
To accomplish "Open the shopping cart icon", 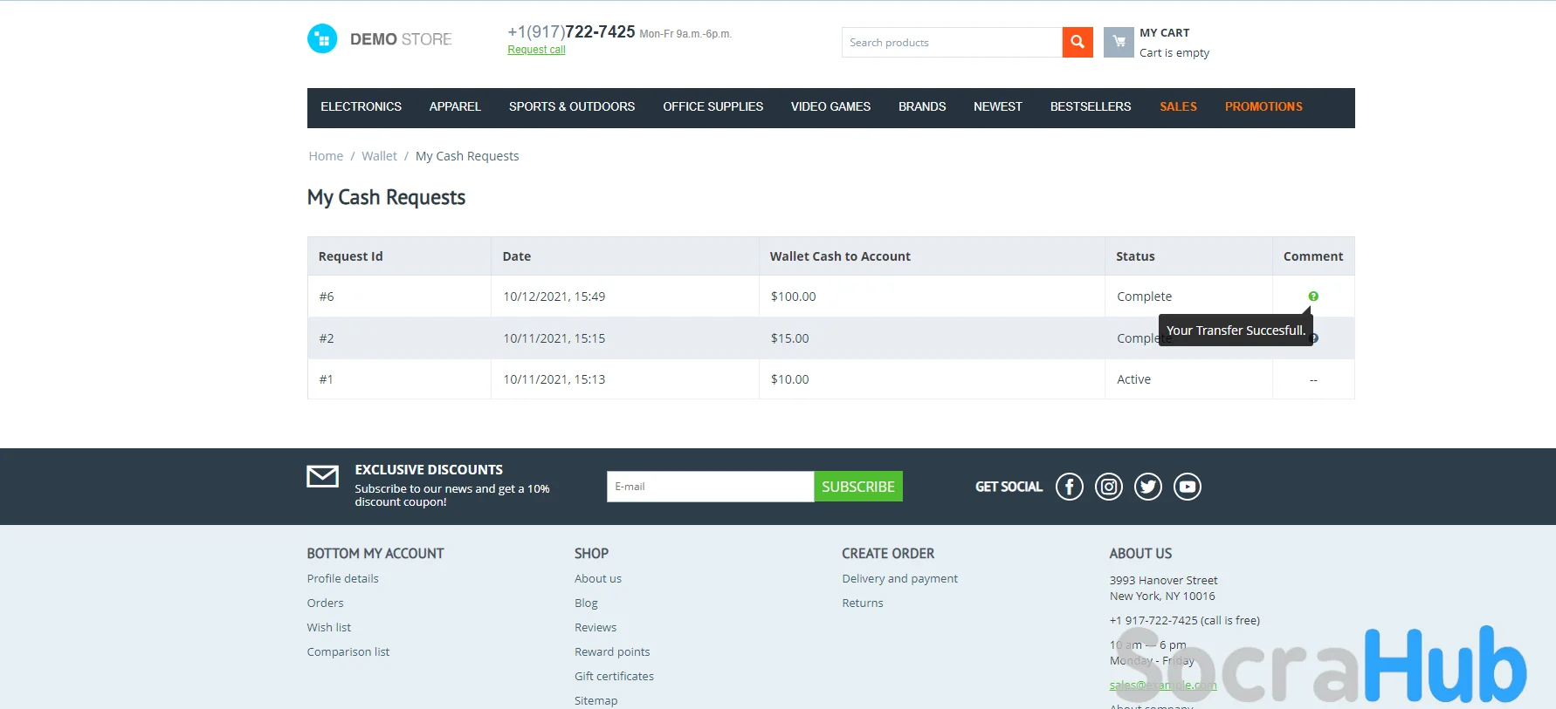I will [x=1119, y=42].
